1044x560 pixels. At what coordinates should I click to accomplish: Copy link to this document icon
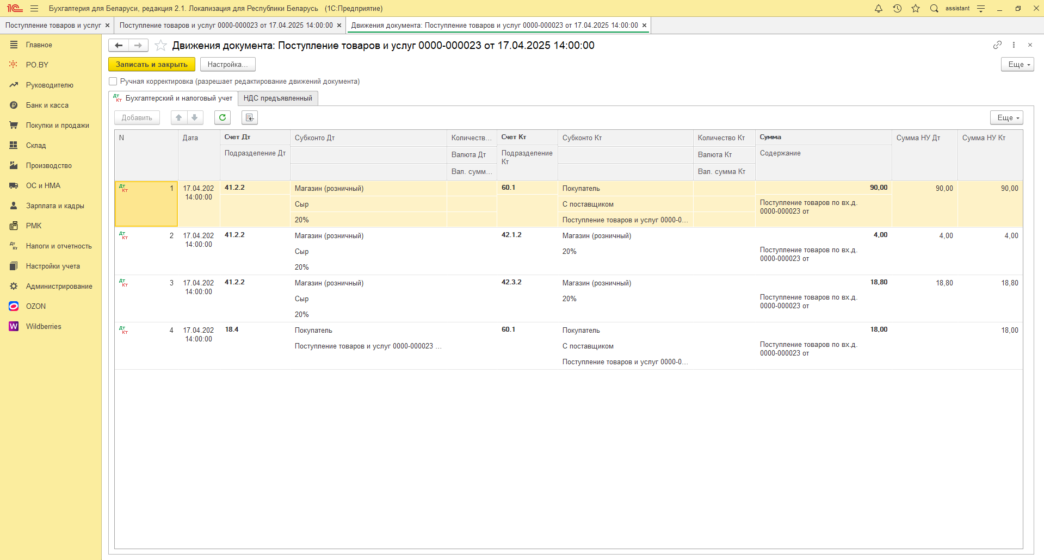[x=997, y=45]
